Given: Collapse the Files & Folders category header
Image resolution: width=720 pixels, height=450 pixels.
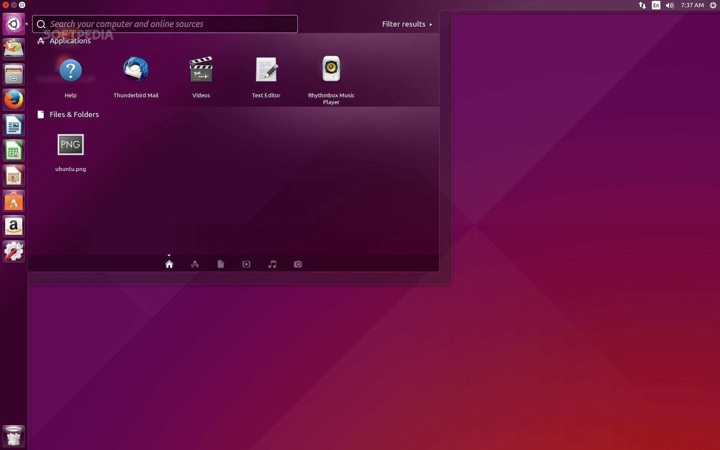Looking at the screenshot, I should tap(74, 114).
